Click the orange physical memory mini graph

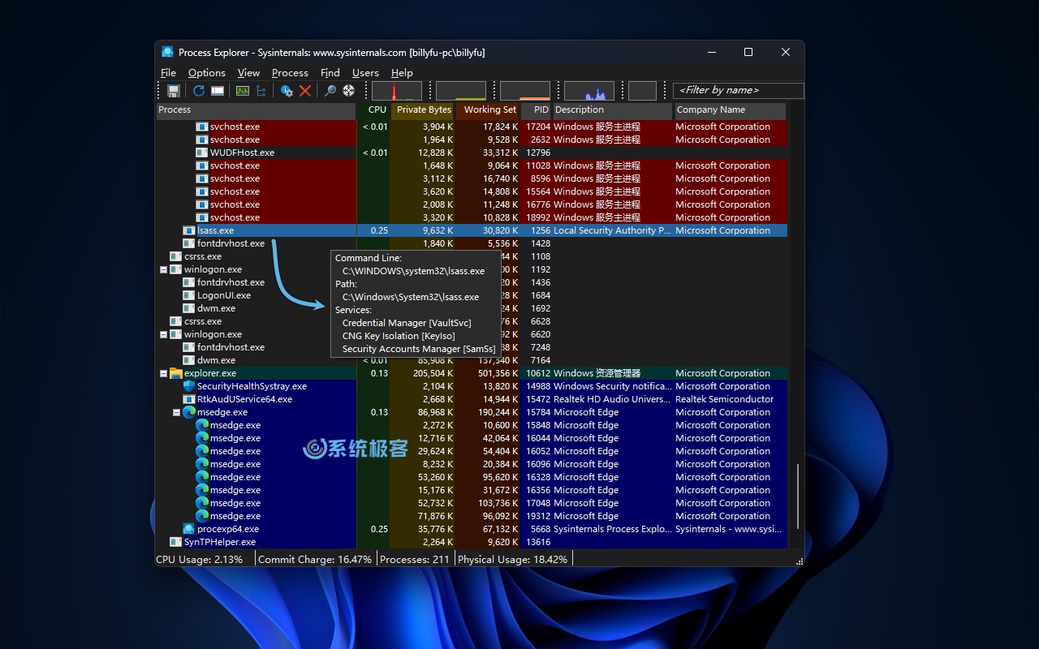click(525, 91)
